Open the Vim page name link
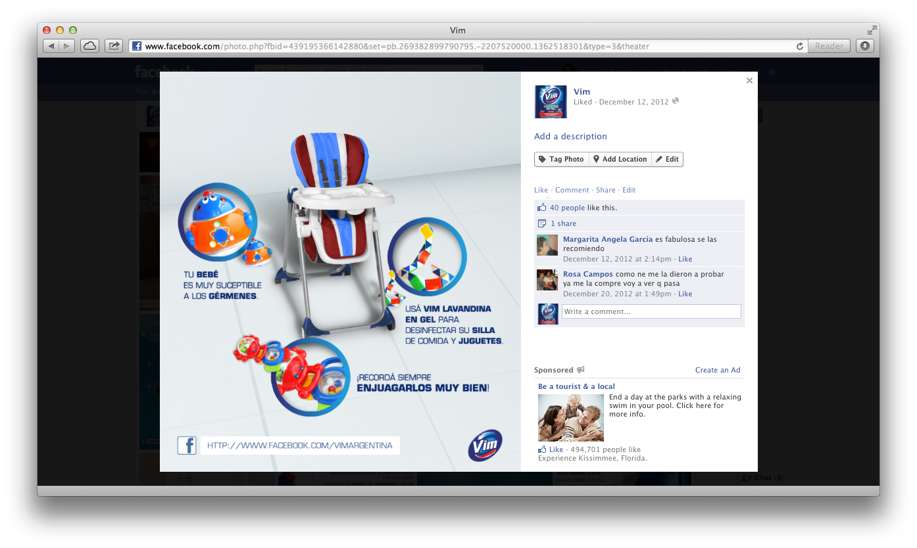This screenshot has width=917, height=548. (x=582, y=91)
